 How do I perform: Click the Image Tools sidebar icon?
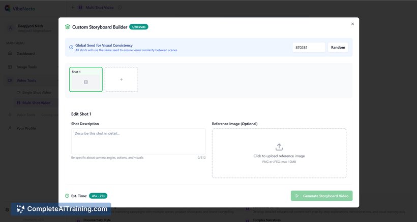coord(10,67)
